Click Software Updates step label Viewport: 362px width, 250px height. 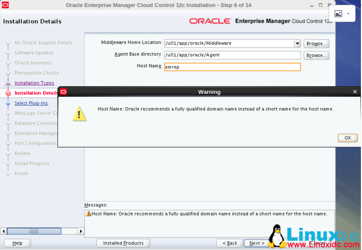[34, 53]
